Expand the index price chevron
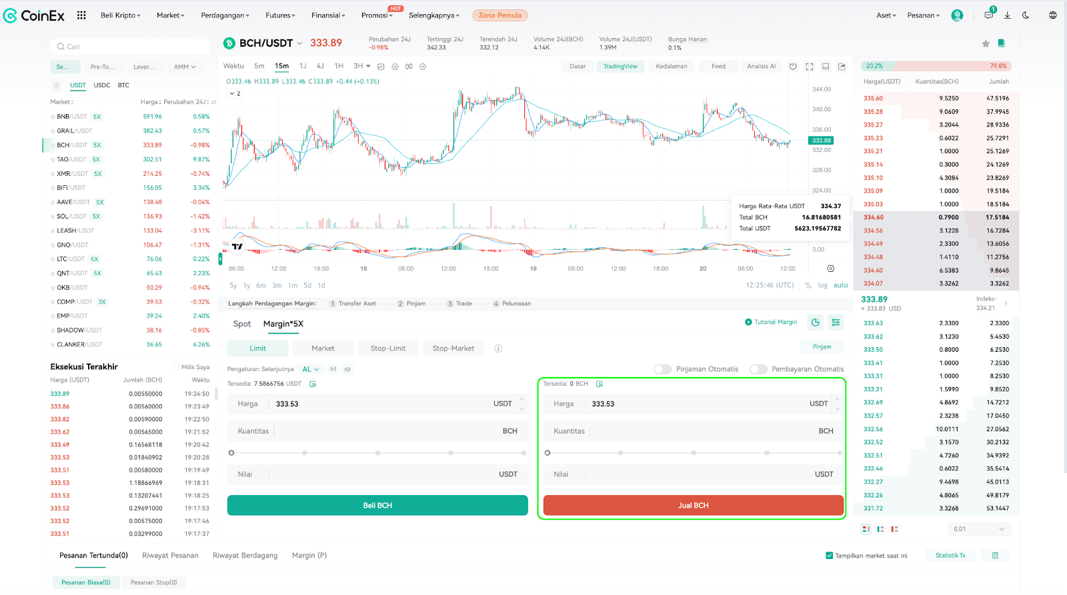The height and width of the screenshot is (595, 1067). [x=1006, y=304]
